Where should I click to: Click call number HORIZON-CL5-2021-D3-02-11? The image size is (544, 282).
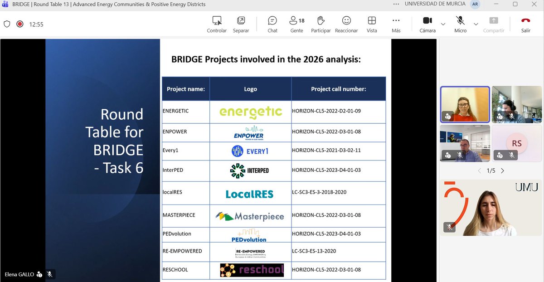326,151
